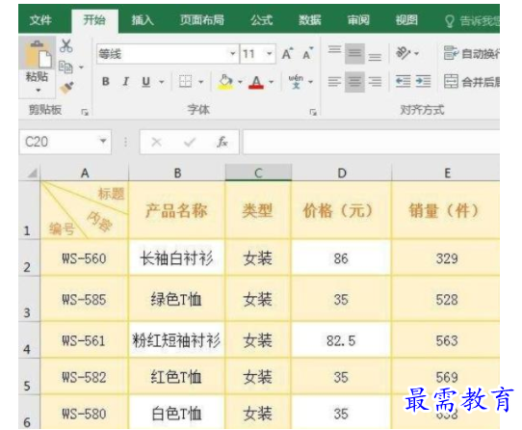The image size is (522, 430).
Task: Click the Increase Indent icon
Action: point(423,81)
